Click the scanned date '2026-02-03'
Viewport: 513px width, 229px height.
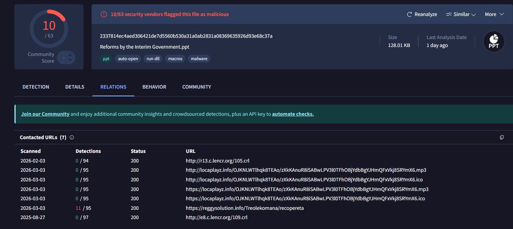click(x=33, y=161)
